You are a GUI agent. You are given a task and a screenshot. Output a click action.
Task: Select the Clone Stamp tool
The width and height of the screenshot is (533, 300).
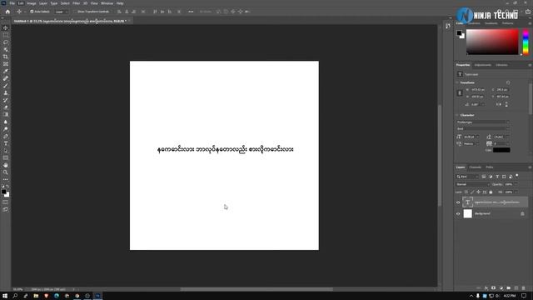click(x=6, y=92)
